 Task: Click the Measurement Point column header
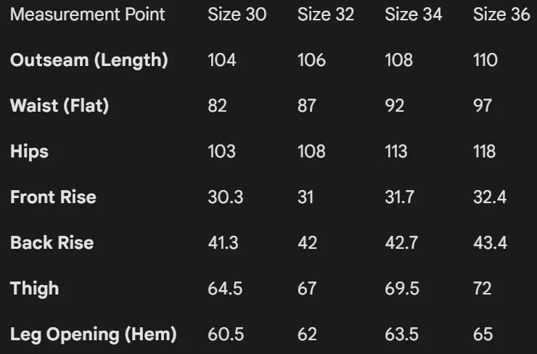pos(88,15)
